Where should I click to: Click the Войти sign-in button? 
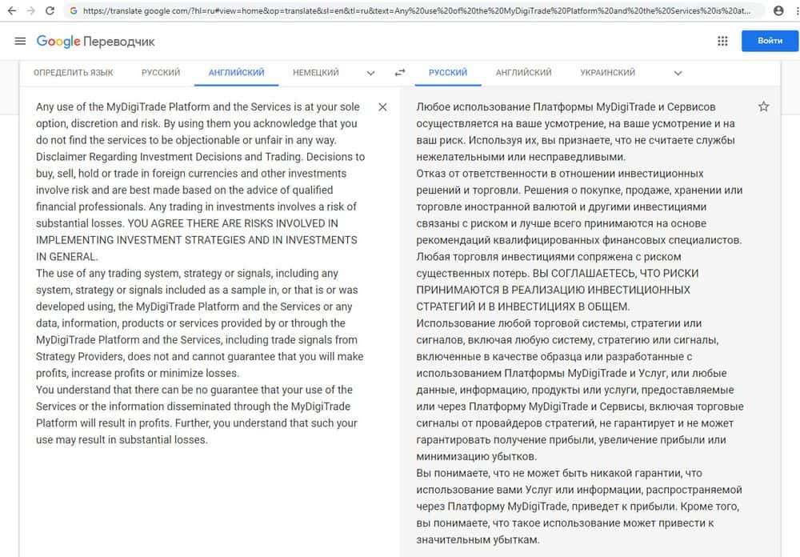770,41
